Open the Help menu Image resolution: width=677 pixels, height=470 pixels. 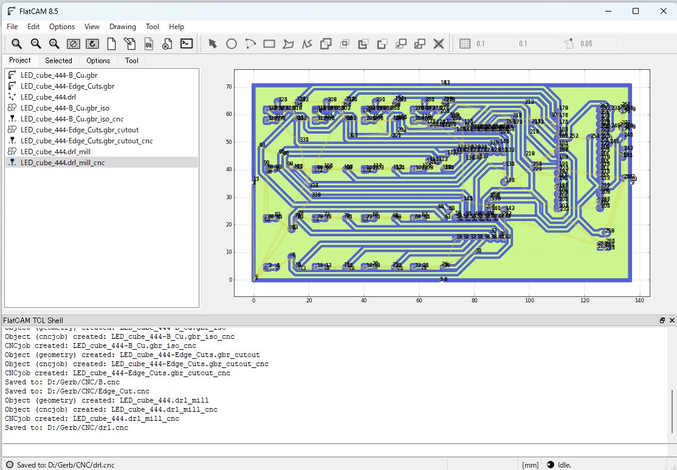pos(176,26)
